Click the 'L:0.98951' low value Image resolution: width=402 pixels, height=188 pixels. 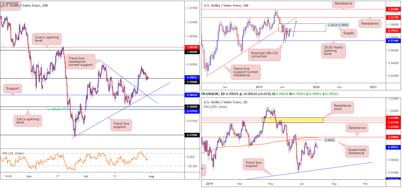[314, 94]
